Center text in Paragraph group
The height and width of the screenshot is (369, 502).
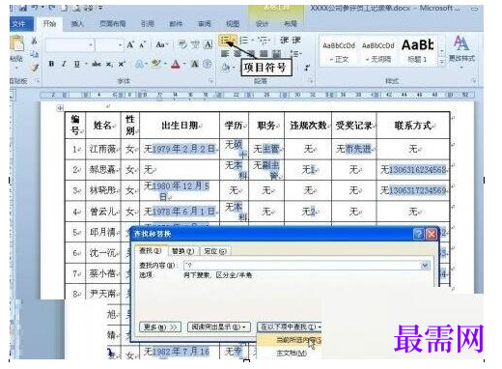237,53
